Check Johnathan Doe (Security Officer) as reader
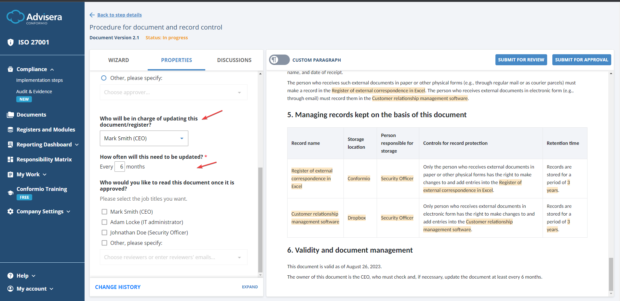The height and width of the screenshot is (301, 620). pyautogui.click(x=104, y=232)
